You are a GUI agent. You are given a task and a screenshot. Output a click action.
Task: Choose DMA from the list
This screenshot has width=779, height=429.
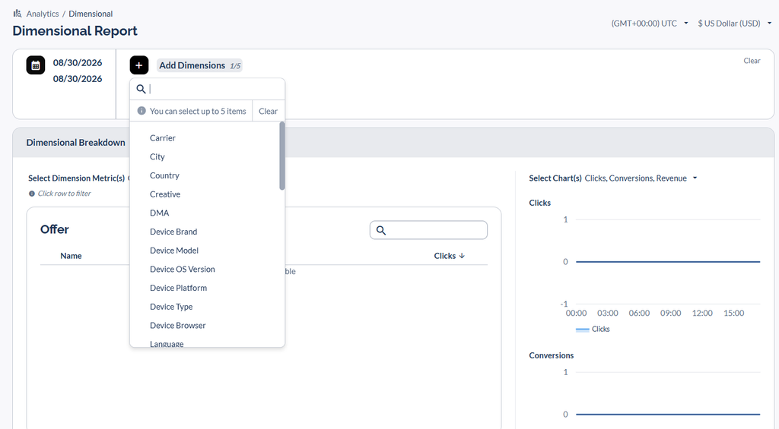[x=160, y=213]
